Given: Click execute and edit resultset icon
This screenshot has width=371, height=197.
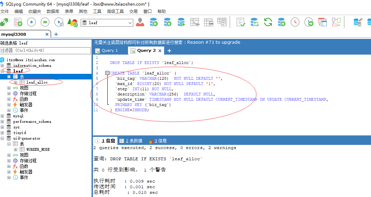Looking at the screenshot, I should [59, 22].
